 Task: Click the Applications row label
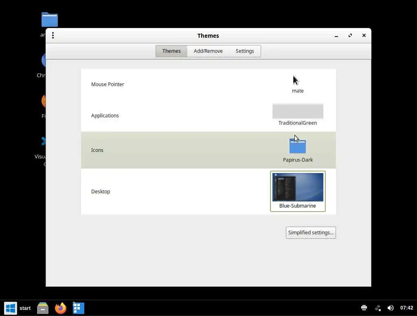tap(105, 116)
